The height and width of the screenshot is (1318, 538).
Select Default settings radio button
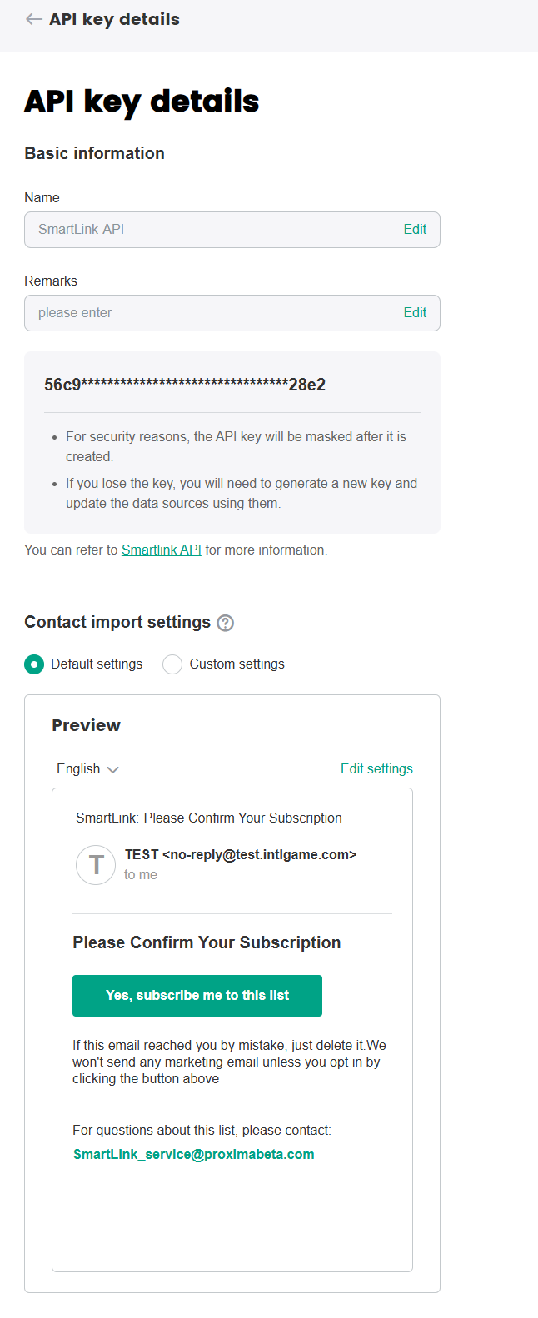pos(34,664)
